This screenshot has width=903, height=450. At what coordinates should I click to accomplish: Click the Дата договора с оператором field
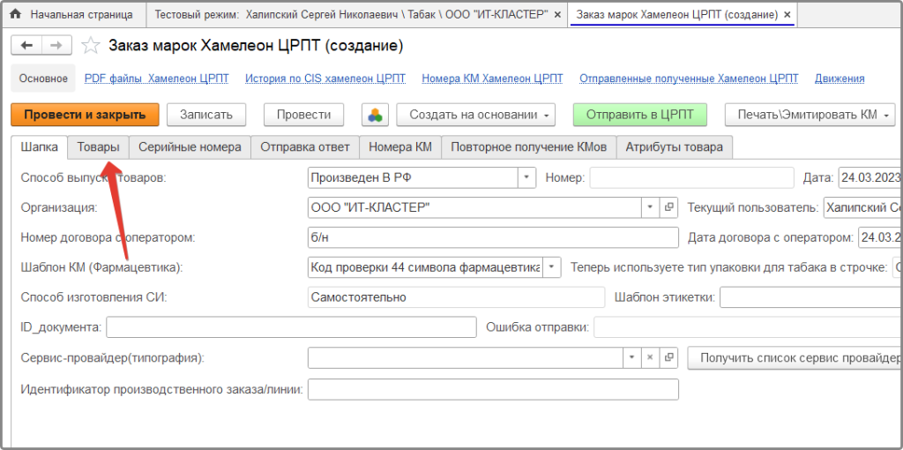coord(880,237)
